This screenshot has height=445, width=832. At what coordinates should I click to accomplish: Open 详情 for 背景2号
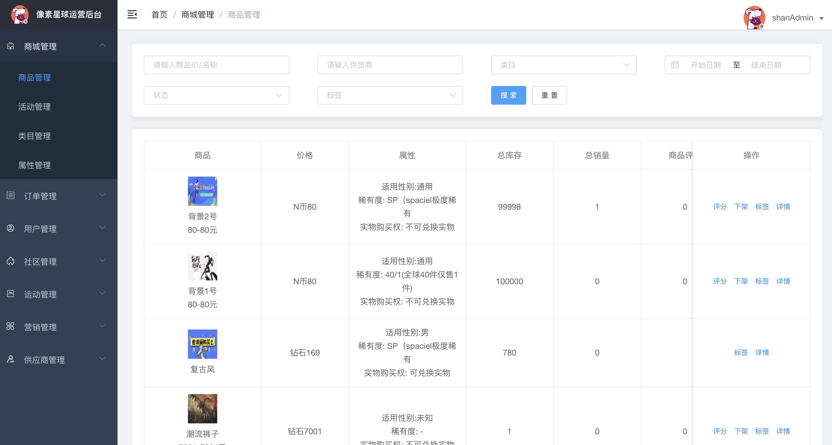[x=783, y=207]
